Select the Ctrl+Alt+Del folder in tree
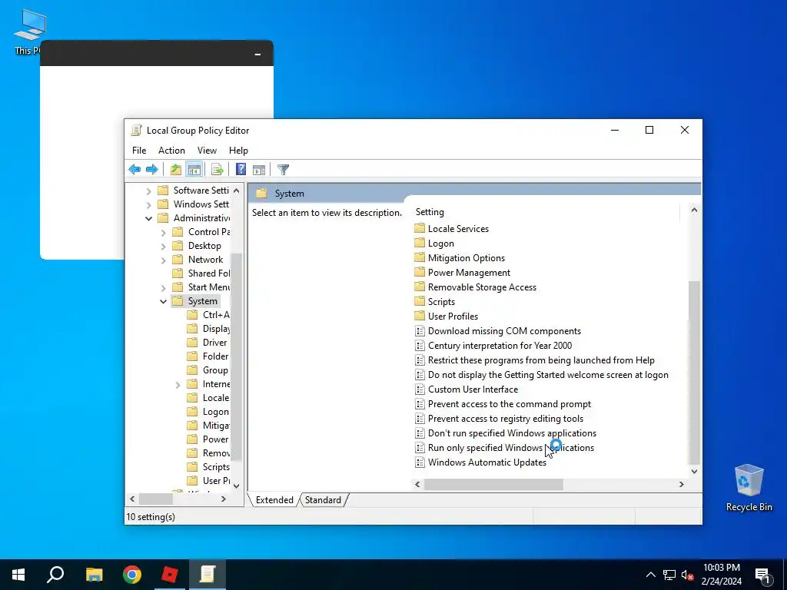The image size is (787, 590). [208, 315]
